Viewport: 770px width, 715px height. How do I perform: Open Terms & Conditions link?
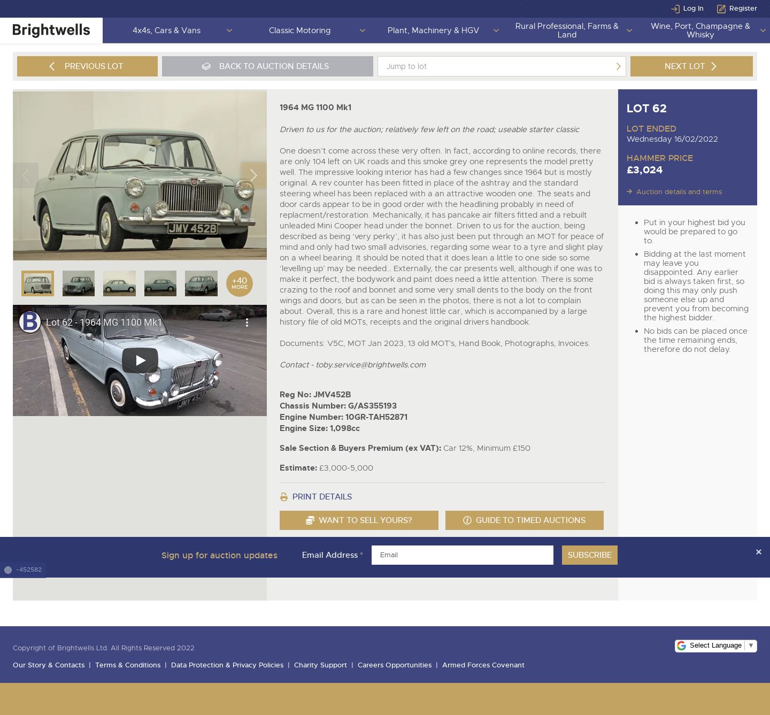point(128,665)
